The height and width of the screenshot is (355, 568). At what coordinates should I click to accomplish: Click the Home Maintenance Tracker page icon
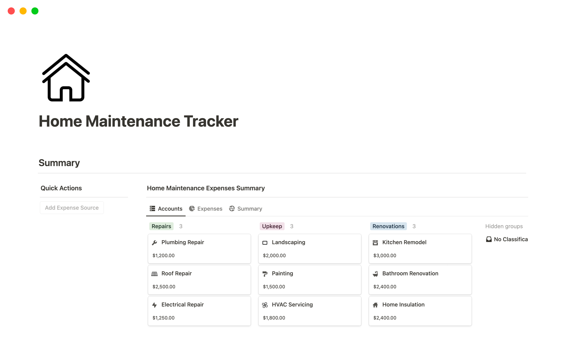[x=66, y=78]
